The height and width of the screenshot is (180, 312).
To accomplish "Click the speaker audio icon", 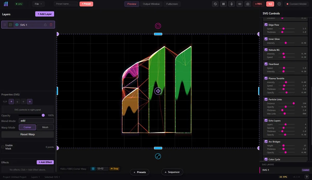I will point(239,4).
